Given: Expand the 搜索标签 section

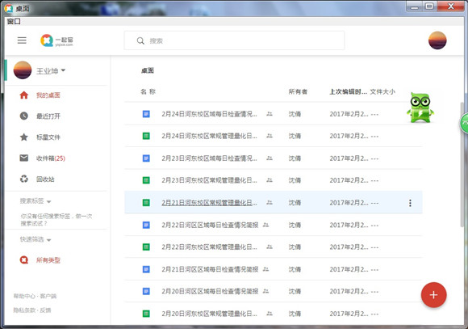Looking at the screenshot, I should (36, 201).
